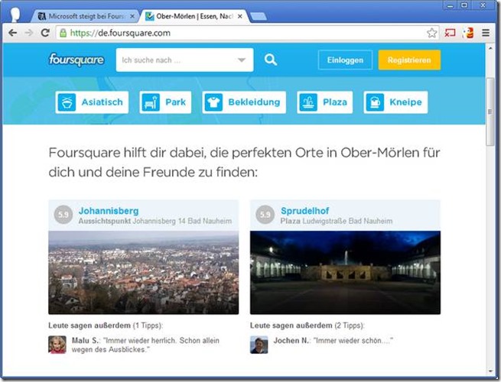The height and width of the screenshot is (382, 501).
Task: Select the Park category icon
Action: coord(153,102)
